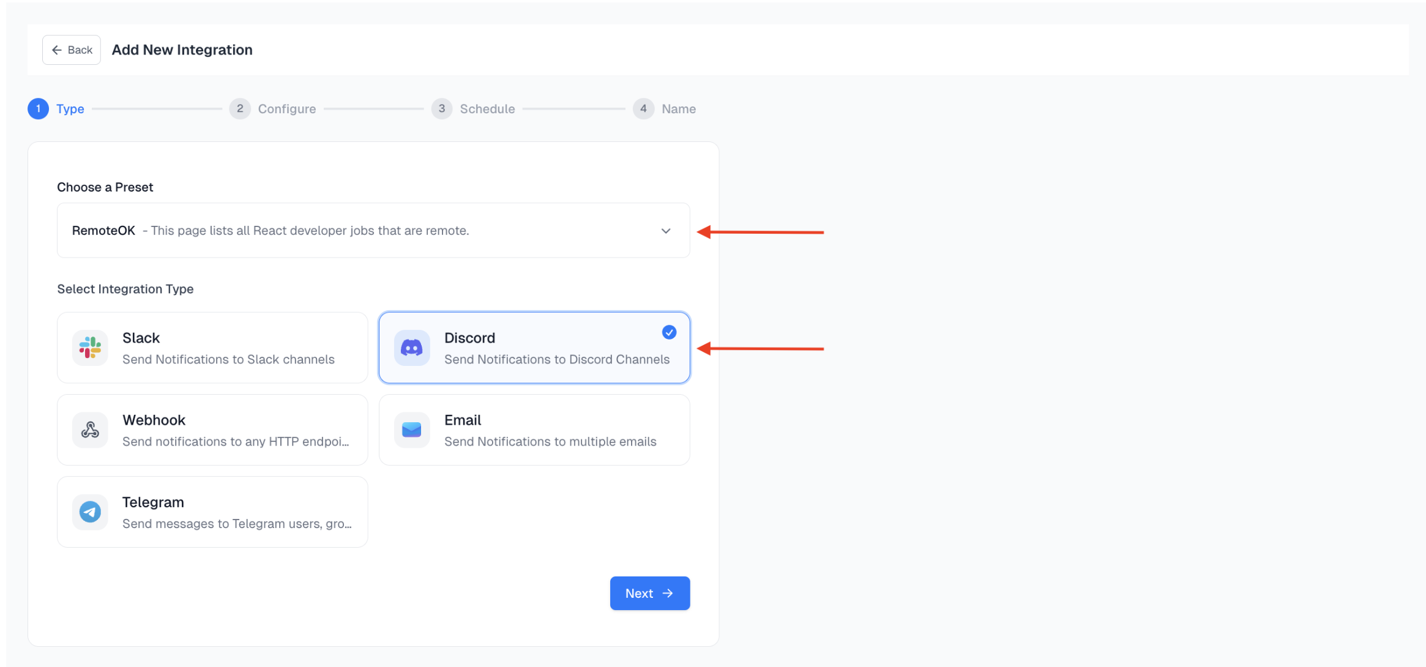Click the Telegram paper plane icon
This screenshot has height=667, width=1426.
tap(90, 512)
